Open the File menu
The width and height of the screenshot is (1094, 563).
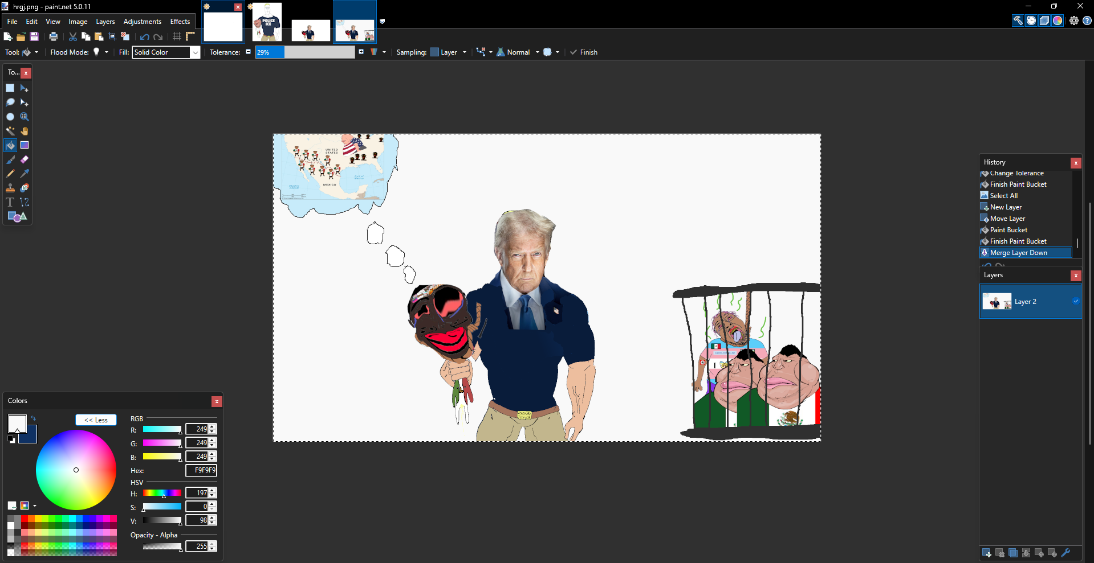[12, 22]
